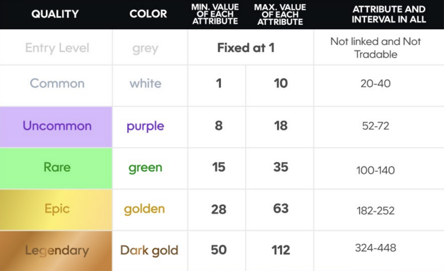The image size is (444, 271).
Task: Select the dark gold Legendary quality cell
Action: pos(57,250)
